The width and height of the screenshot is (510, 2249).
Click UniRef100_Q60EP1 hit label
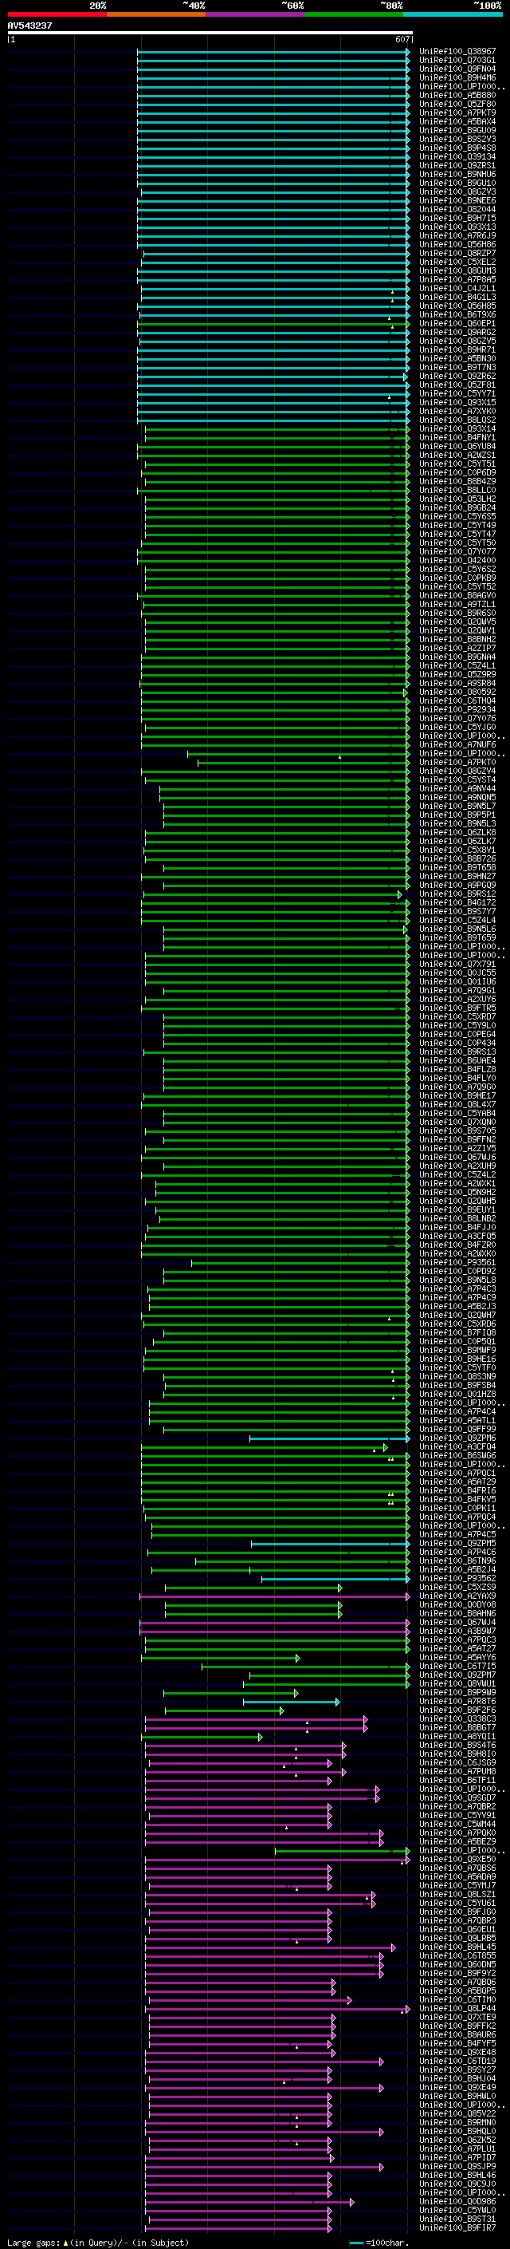coord(457,324)
